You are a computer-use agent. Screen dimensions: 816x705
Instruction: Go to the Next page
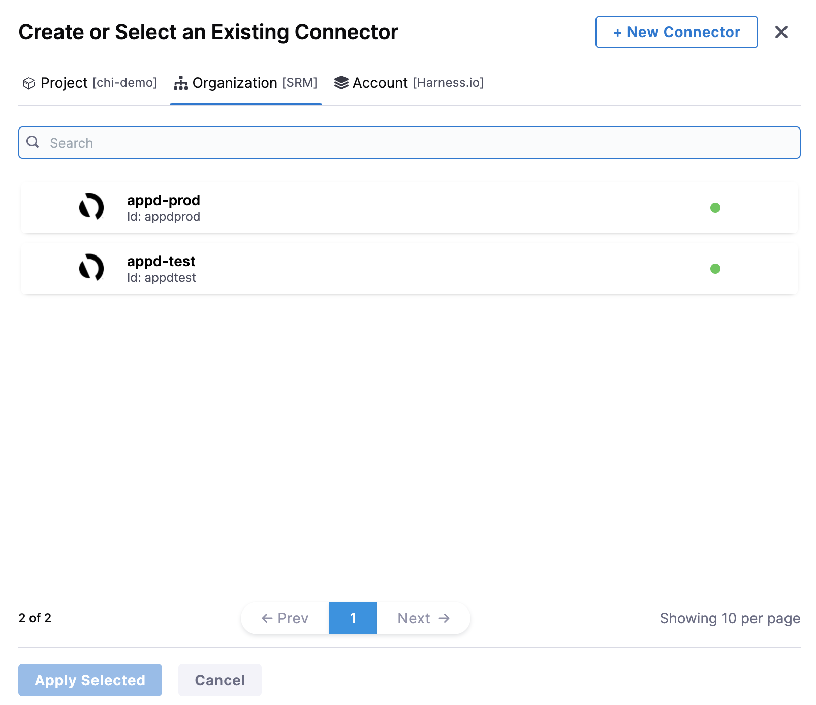pos(424,618)
